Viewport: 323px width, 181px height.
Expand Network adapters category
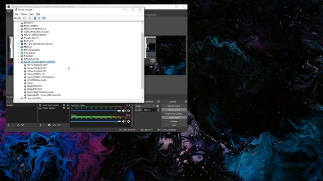pyautogui.click(x=19, y=50)
